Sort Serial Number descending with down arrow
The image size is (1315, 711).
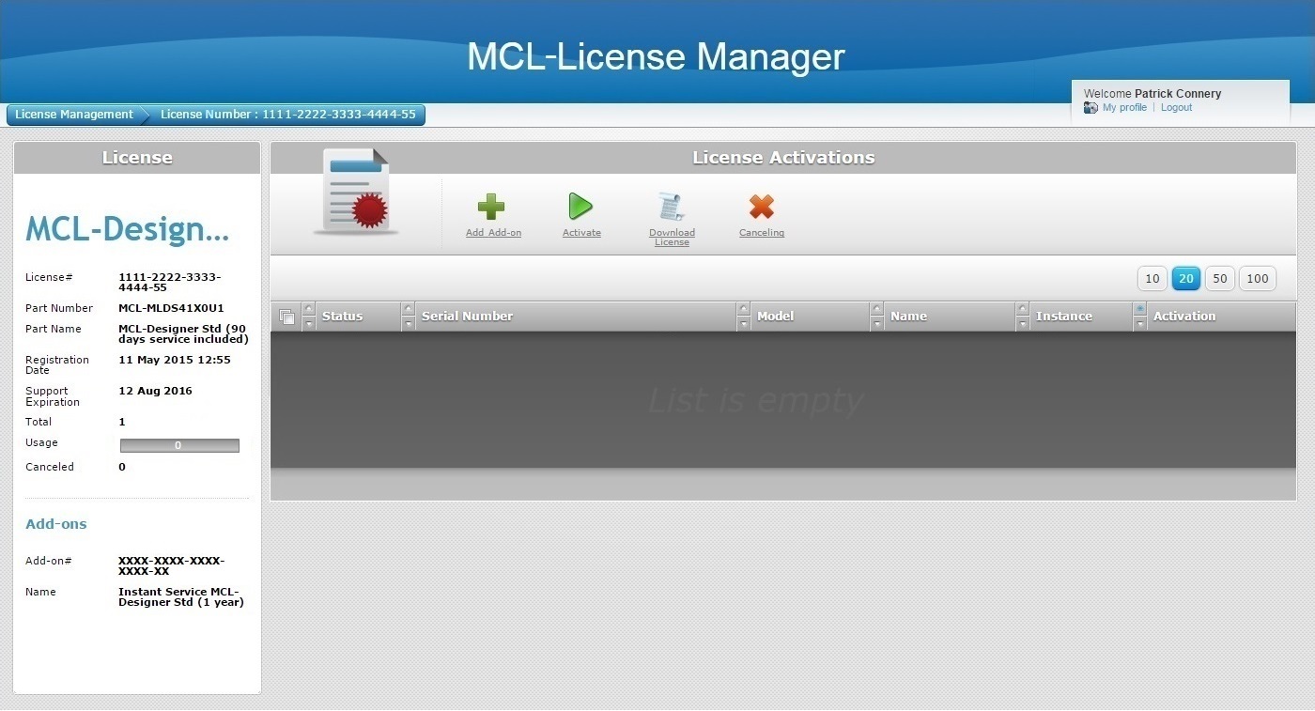[409, 324]
